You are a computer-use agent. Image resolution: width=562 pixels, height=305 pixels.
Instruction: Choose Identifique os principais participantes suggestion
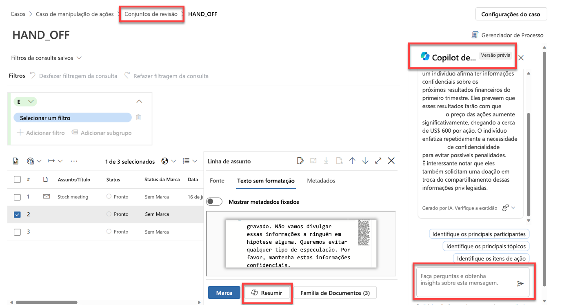point(479,234)
